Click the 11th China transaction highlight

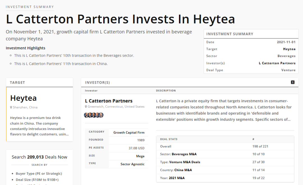61,64
